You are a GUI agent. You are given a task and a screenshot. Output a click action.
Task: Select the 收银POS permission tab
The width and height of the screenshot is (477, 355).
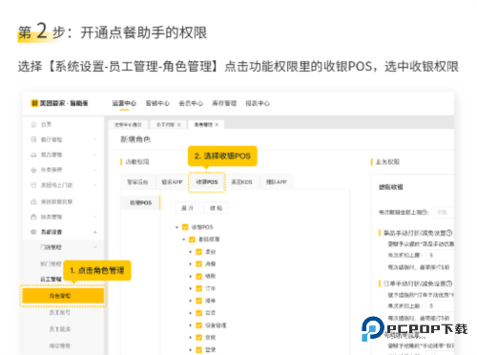(207, 182)
